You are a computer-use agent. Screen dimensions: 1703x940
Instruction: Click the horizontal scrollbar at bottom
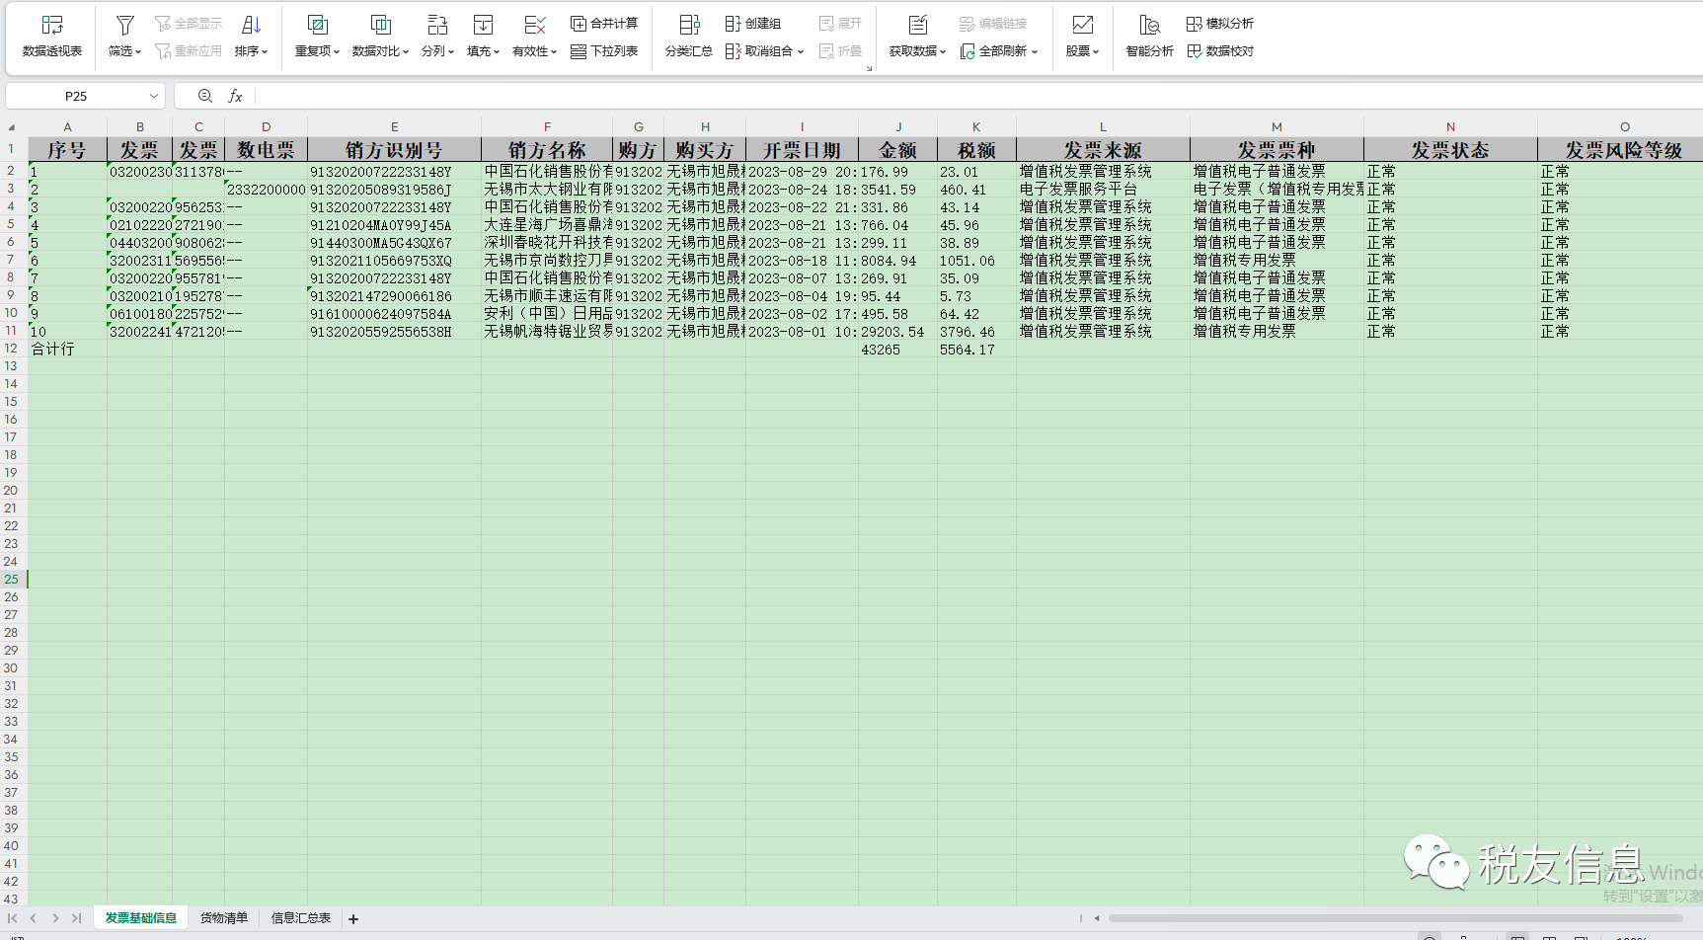click(1382, 918)
